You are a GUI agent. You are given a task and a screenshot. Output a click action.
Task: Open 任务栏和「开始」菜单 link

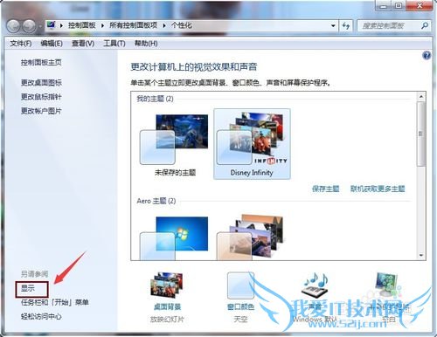55,302
